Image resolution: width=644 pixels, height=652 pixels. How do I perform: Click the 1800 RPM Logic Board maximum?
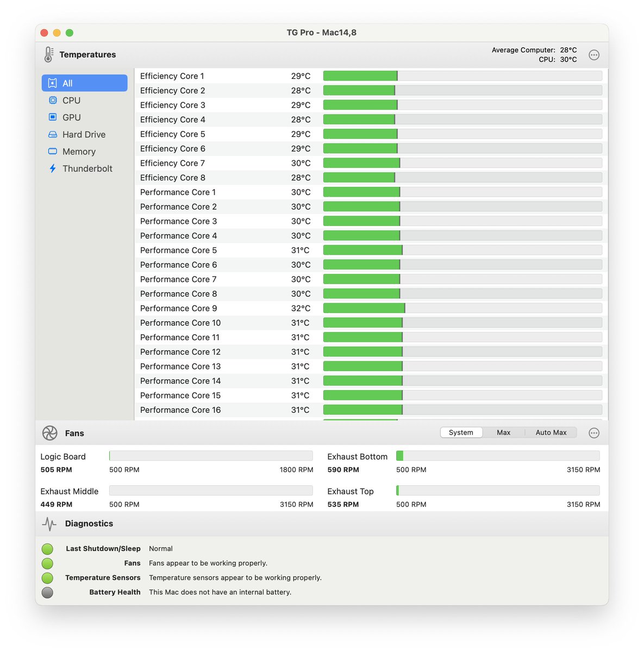296,470
